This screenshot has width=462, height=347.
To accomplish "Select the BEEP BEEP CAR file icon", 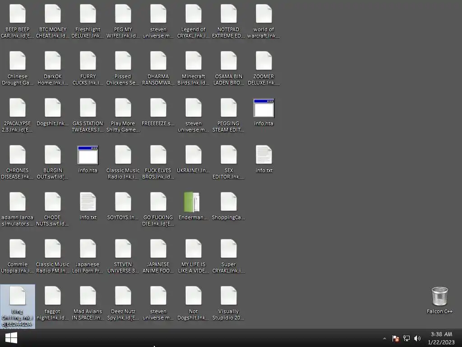I will pyautogui.click(x=18, y=14).
